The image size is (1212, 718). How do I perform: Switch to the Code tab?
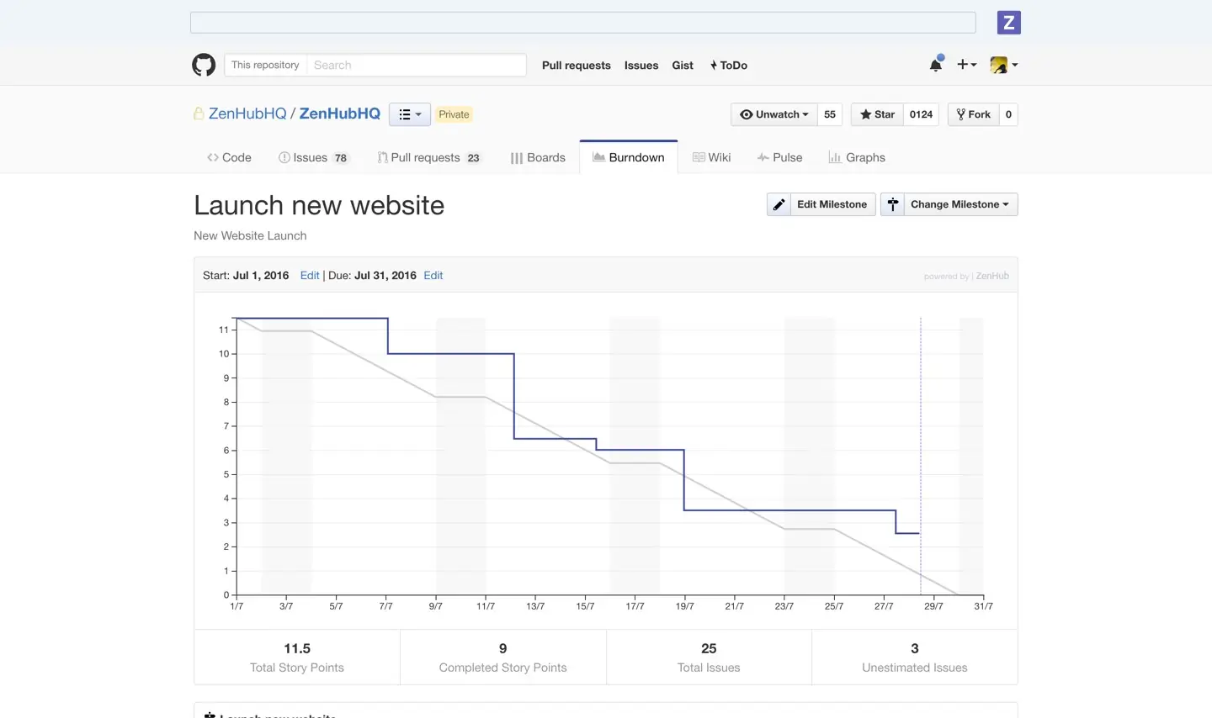click(x=229, y=157)
